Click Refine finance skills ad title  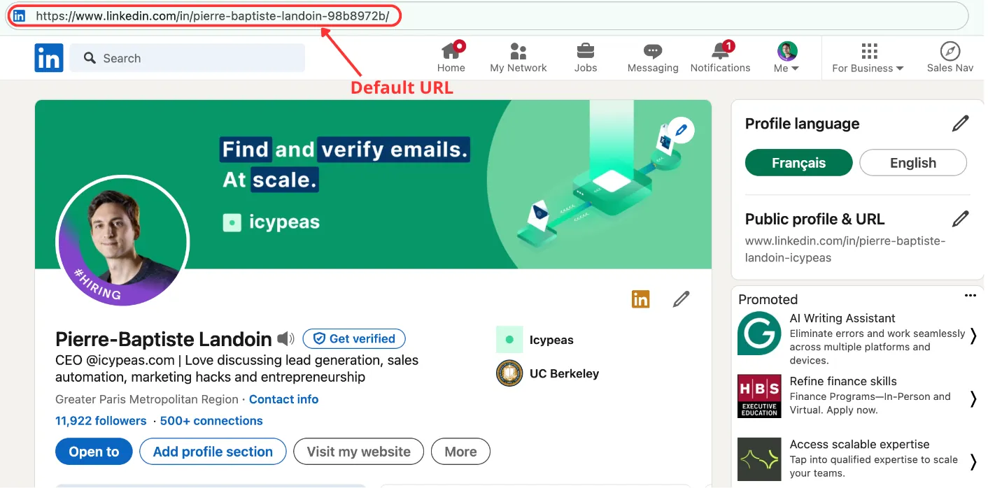coord(843,381)
